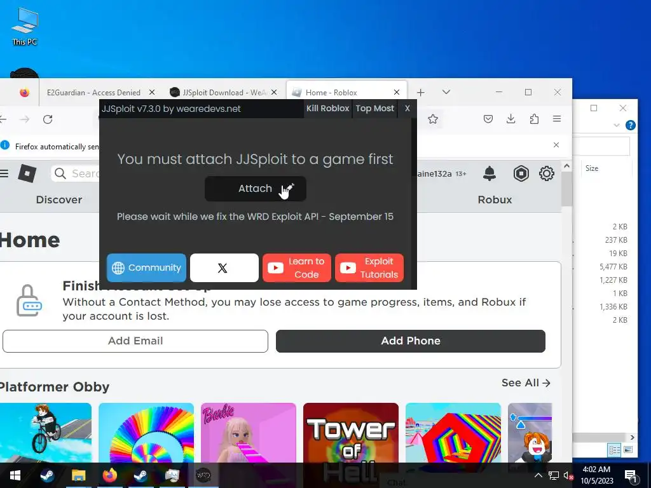Open the rainbow hexagon tunnel game thumbnail
The image size is (651, 488).
click(x=453, y=432)
